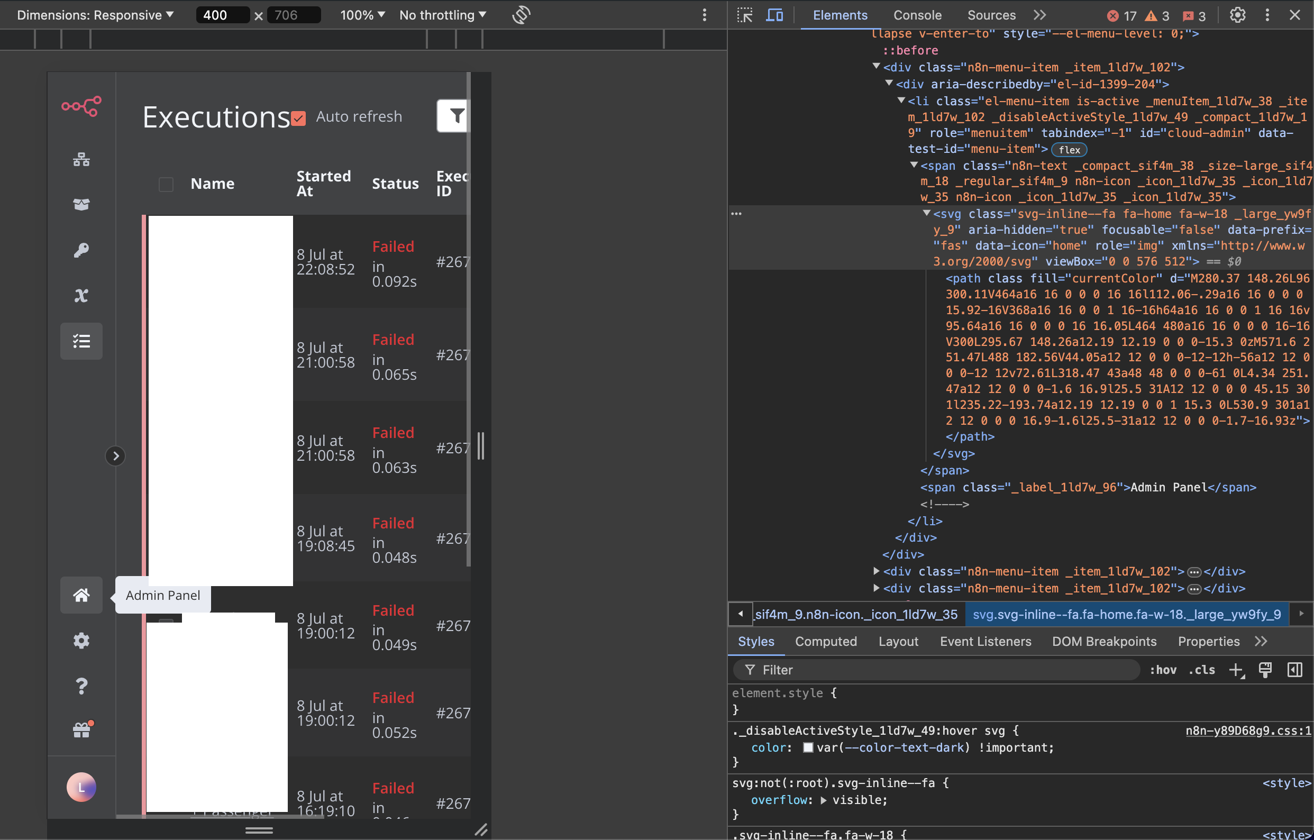
Task: Open Variables icon in sidebar
Action: [81, 295]
